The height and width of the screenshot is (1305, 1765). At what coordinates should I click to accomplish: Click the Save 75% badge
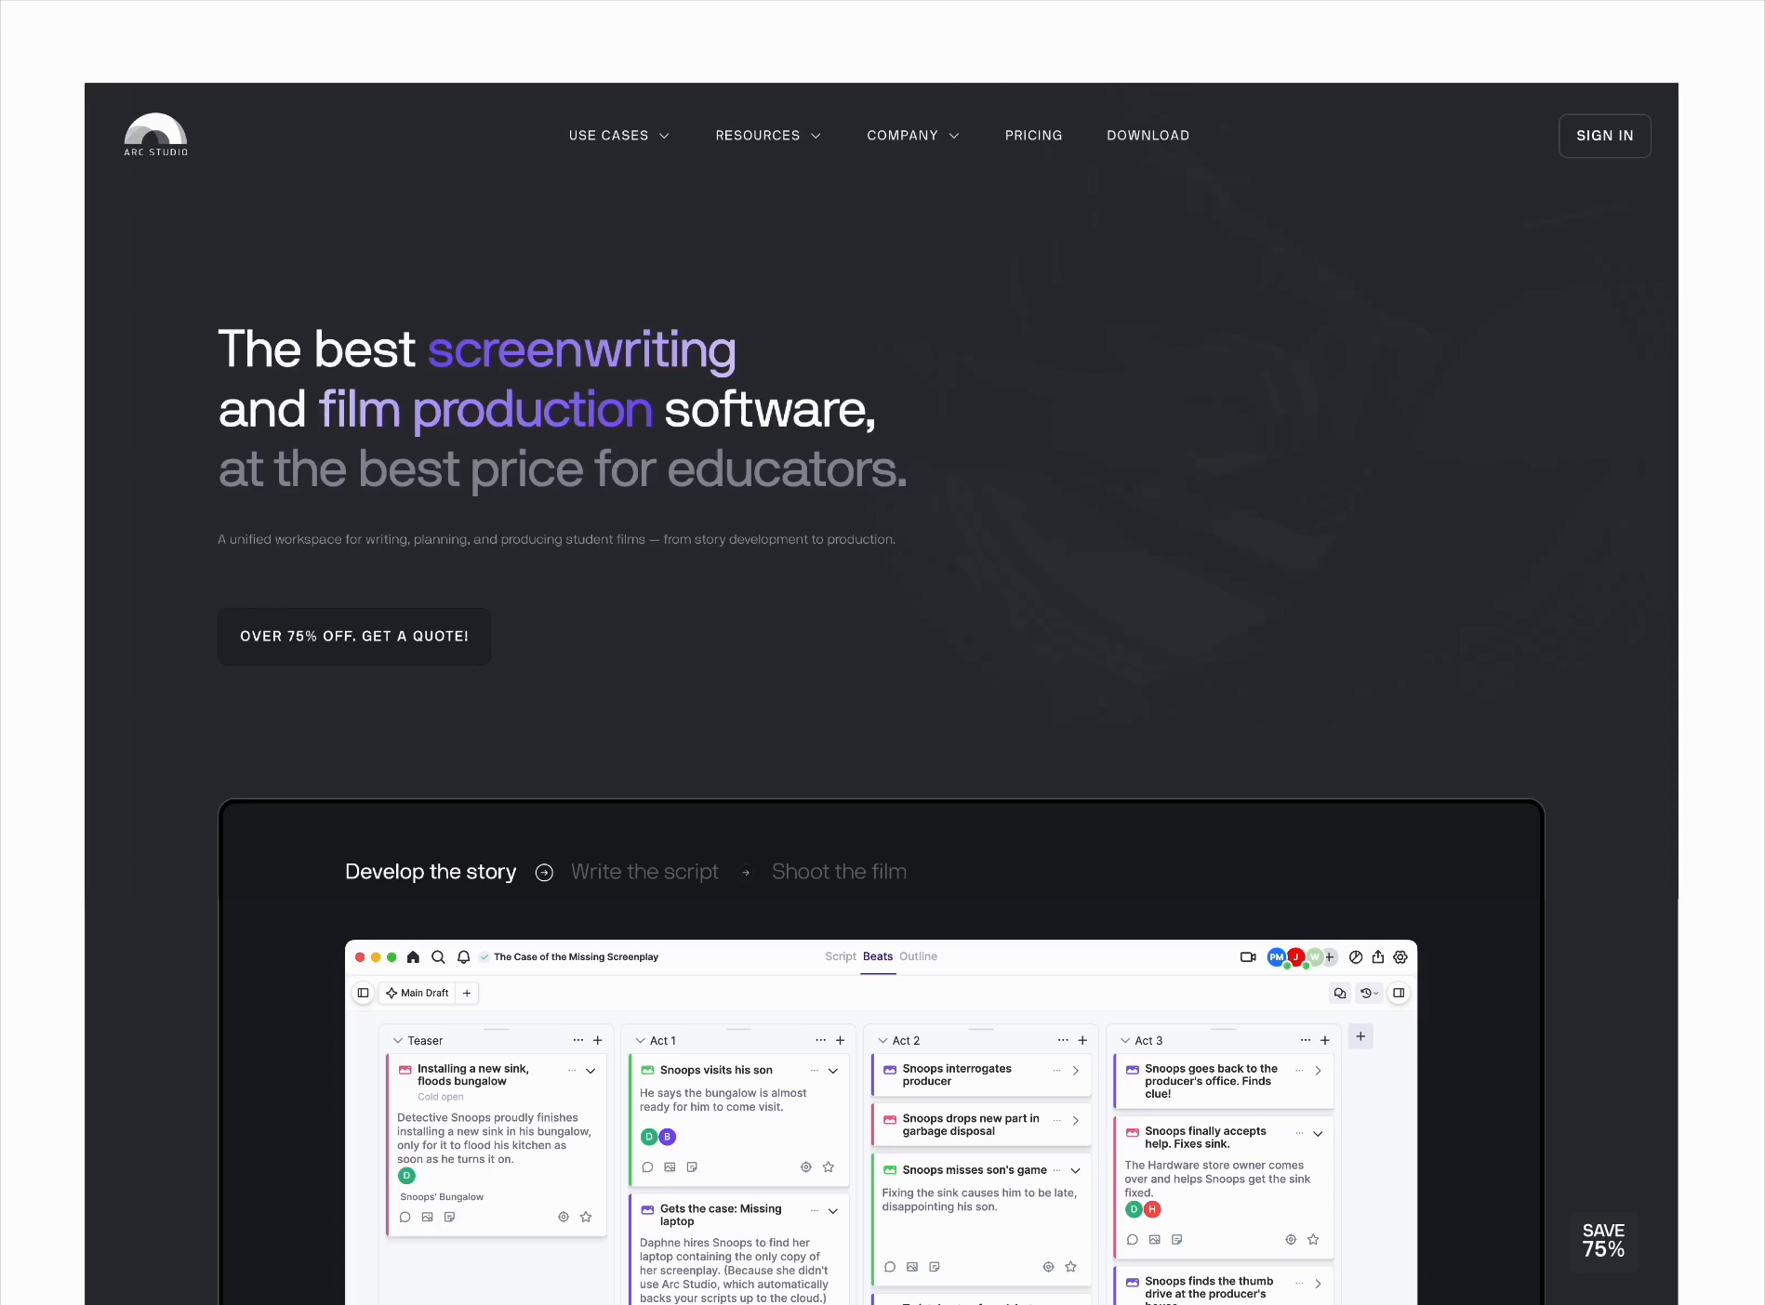[x=1603, y=1241]
